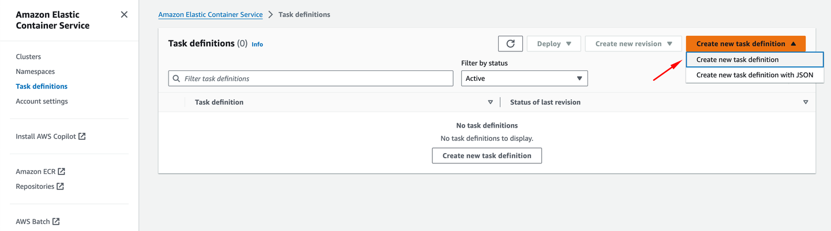
Task: Open Account settings in sidebar
Action: tap(42, 102)
